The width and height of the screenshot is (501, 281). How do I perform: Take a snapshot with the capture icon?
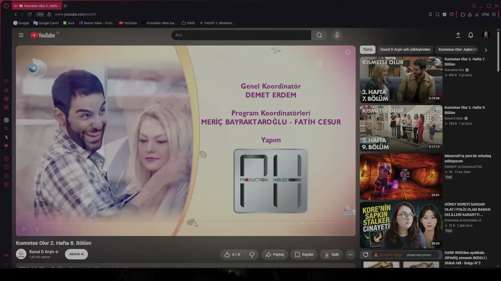(437, 14)
